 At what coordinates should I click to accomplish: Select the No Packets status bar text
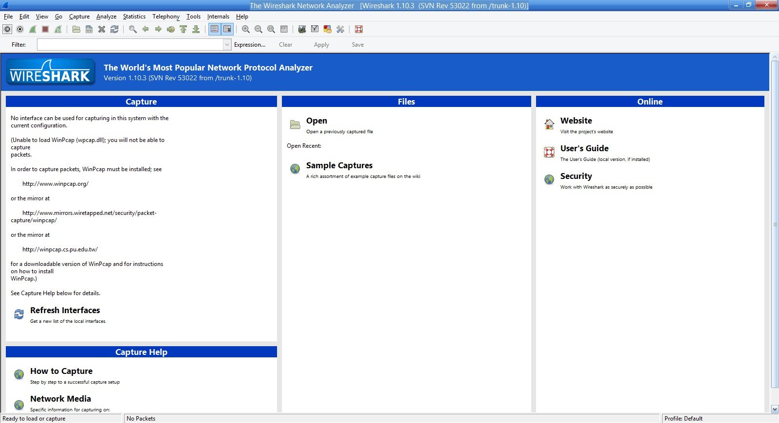141,419
